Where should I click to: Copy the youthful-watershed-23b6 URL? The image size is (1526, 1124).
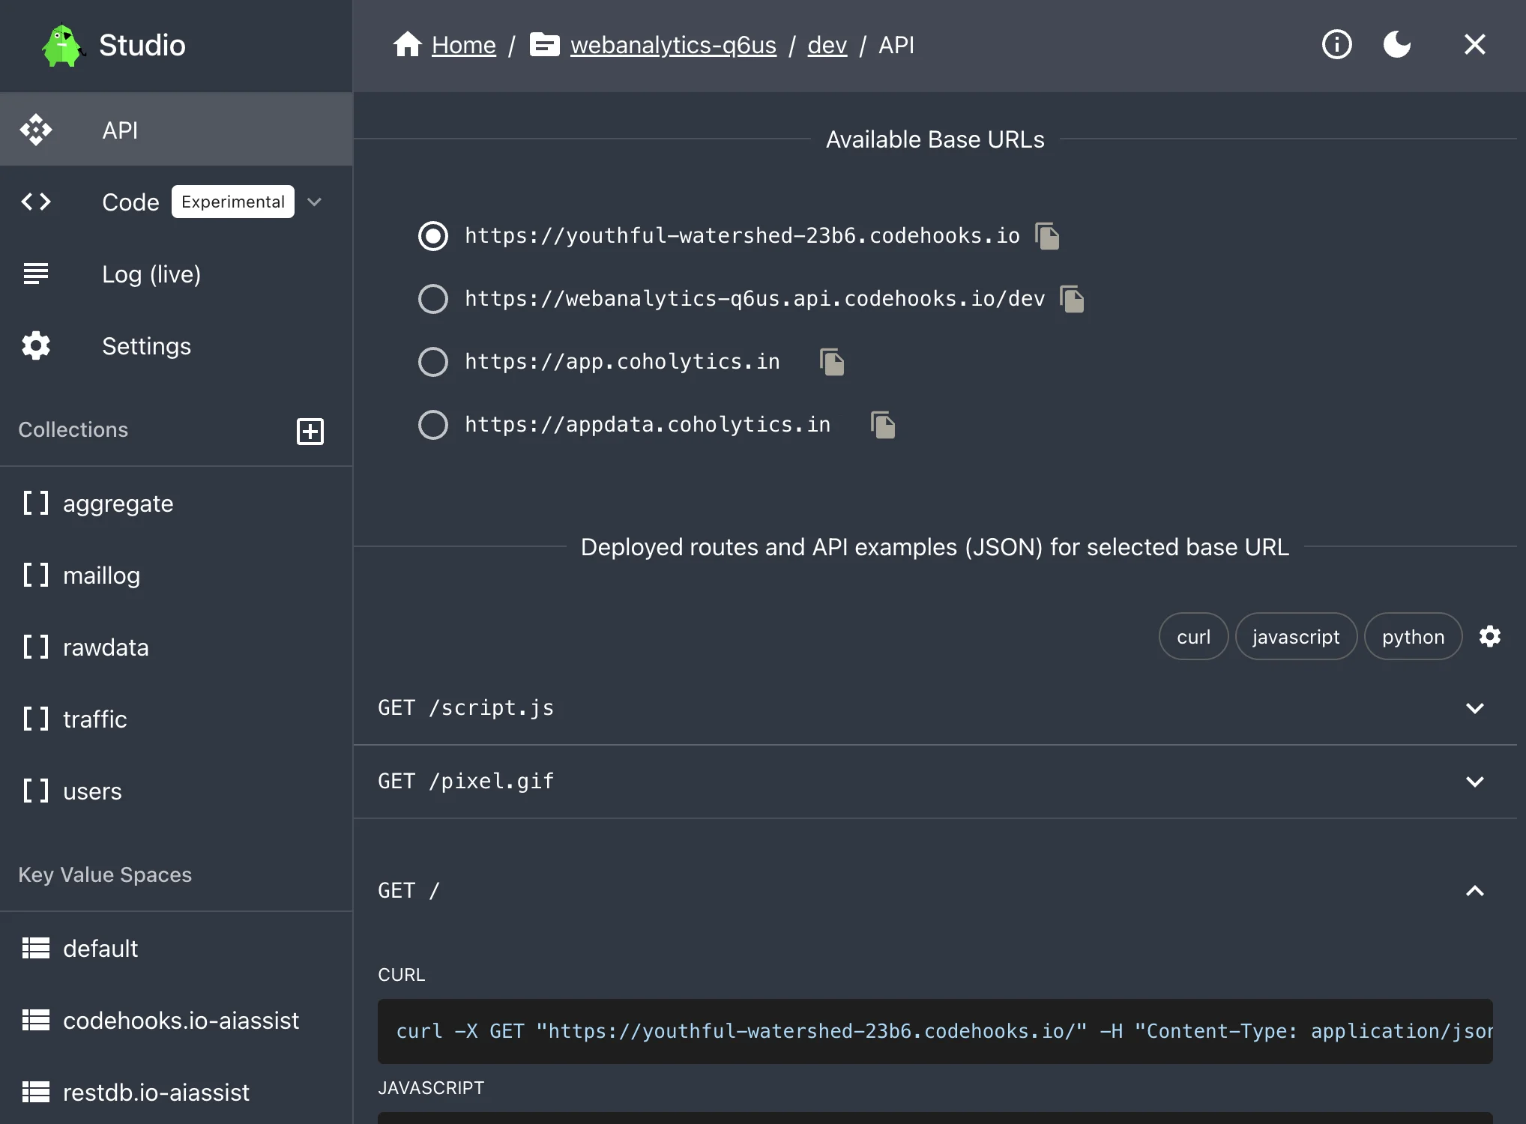click(x=1047, y=236)
